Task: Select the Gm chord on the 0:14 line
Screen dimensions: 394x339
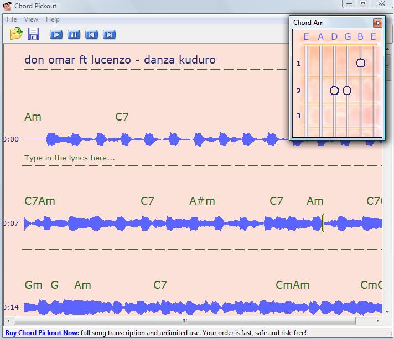Action: [x=33, y=285]
